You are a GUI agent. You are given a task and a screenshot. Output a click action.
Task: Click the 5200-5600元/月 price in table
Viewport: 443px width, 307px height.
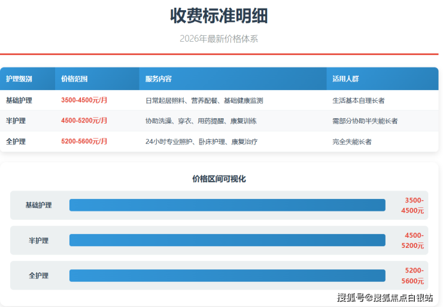(x=84, y=142)
